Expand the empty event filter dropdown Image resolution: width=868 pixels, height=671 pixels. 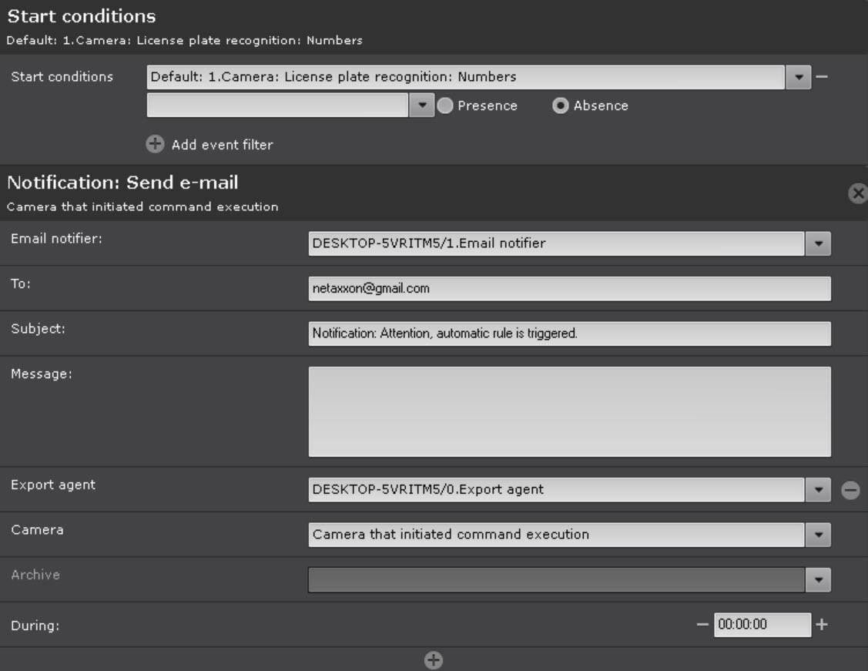[x=422, y=106]
